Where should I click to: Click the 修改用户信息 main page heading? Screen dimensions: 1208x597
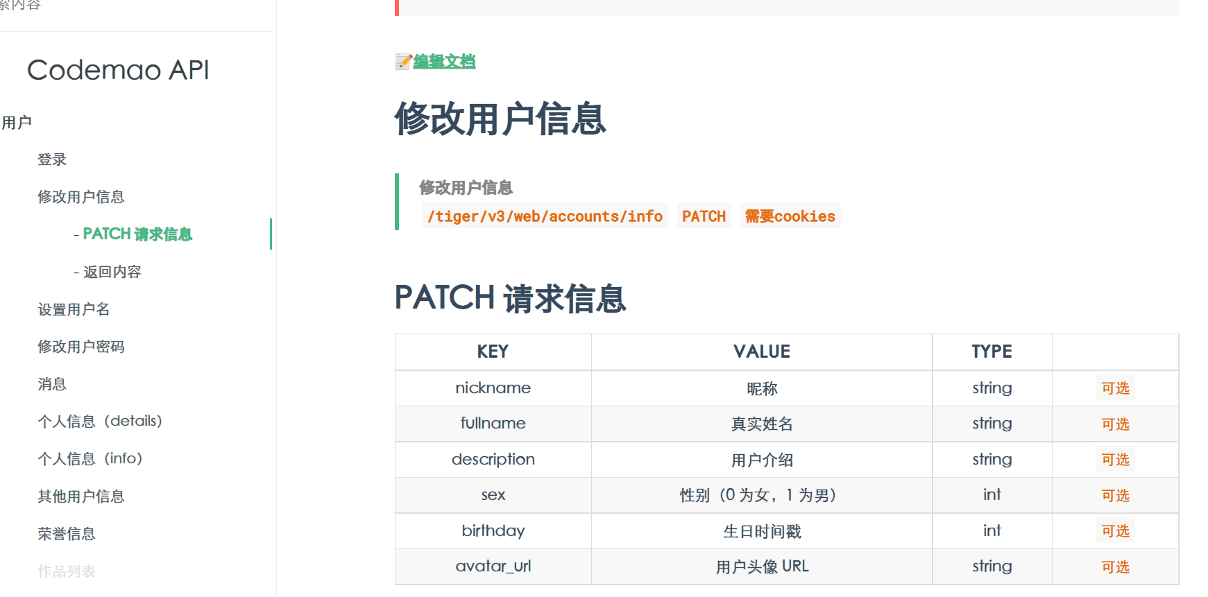[x=500, y=119]
